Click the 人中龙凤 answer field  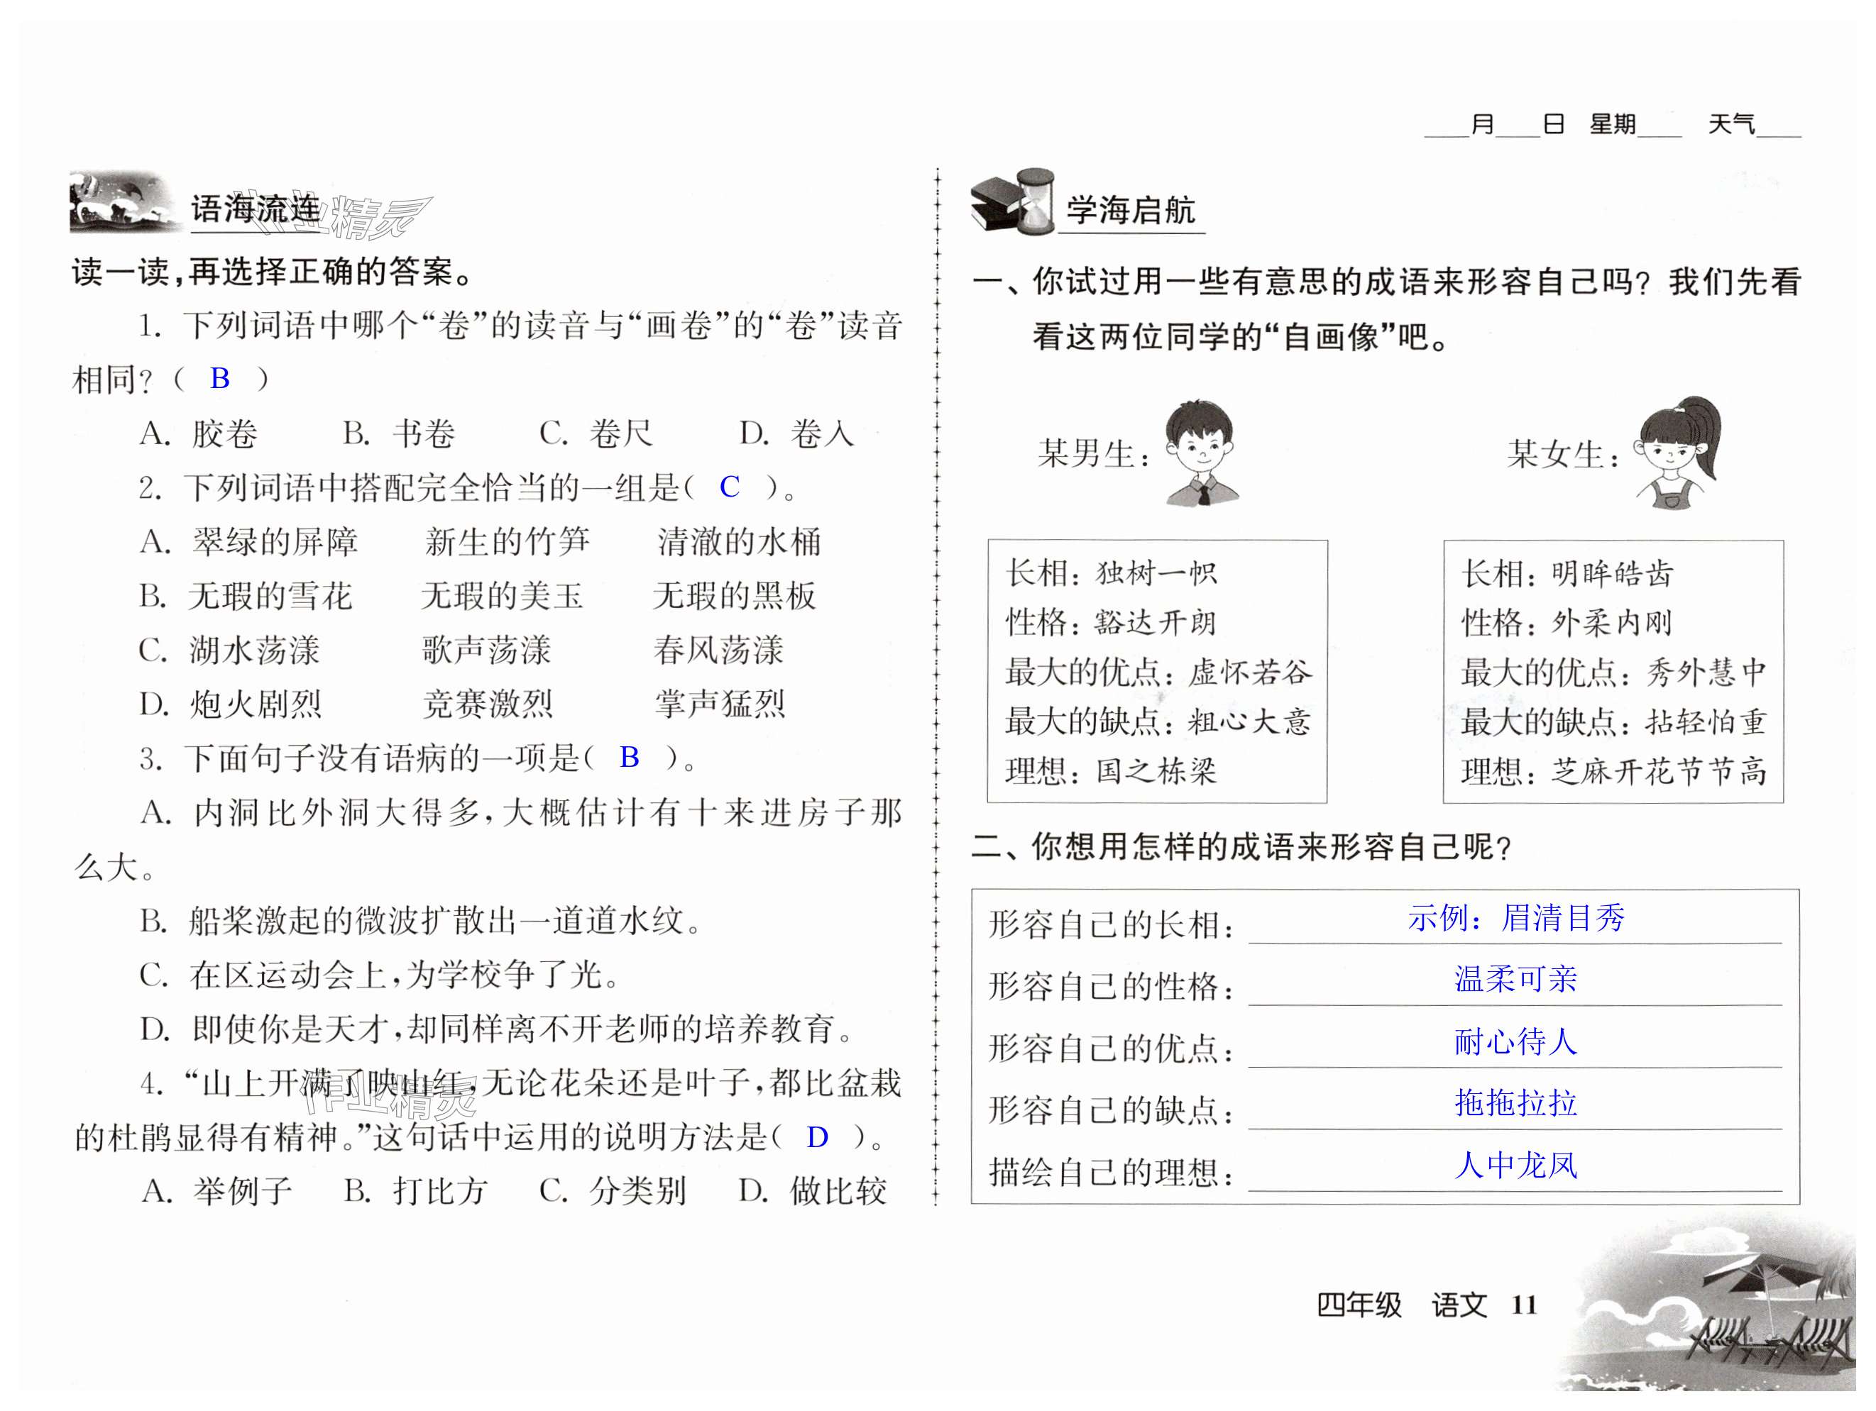click(x=1515, y=1166)
